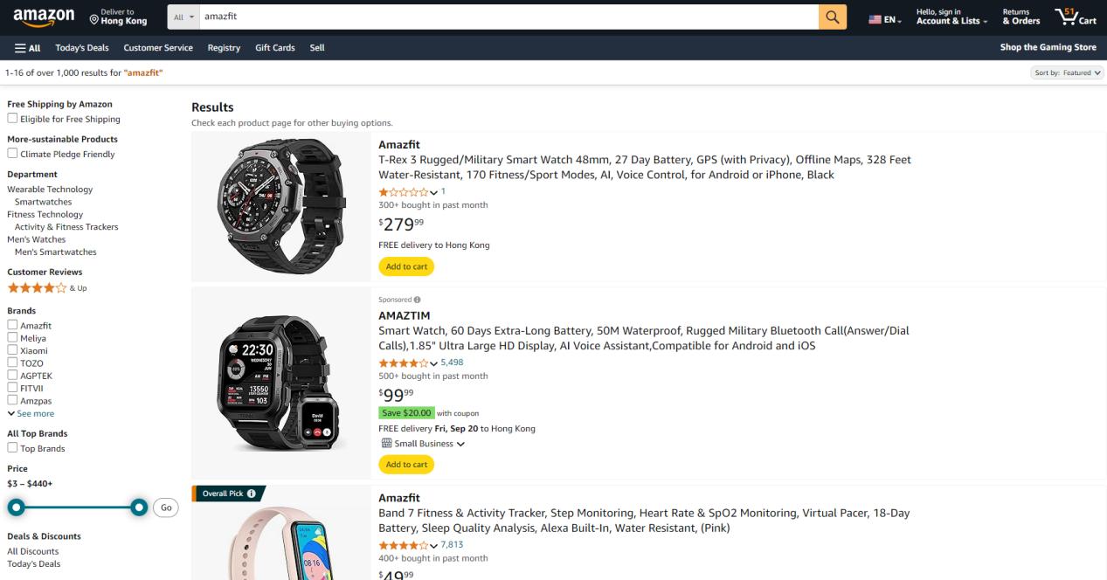Add the T-Rex 3 watch to cart

point(406,266)
